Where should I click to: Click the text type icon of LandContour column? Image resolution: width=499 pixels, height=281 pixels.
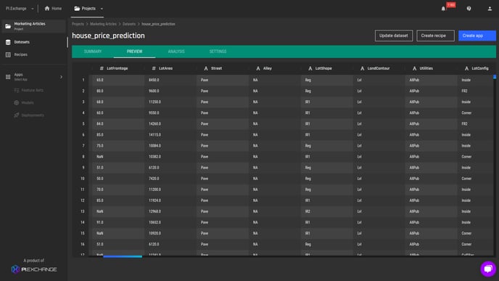point(362,68)
